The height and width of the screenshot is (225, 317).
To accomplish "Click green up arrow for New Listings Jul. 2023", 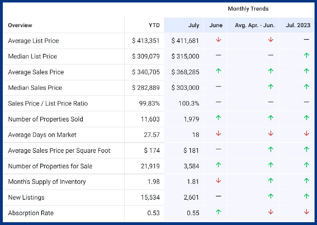I will pyautogui.click(x=306, y=196).
